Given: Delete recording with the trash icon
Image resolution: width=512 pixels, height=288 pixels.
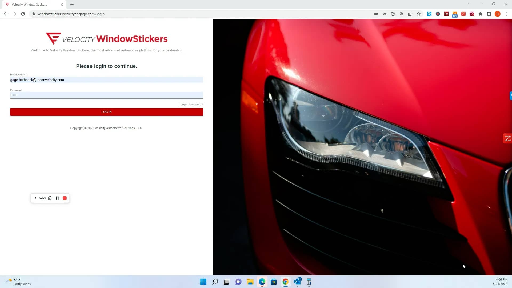Looking at the screenshot, I should click(50, 198).
